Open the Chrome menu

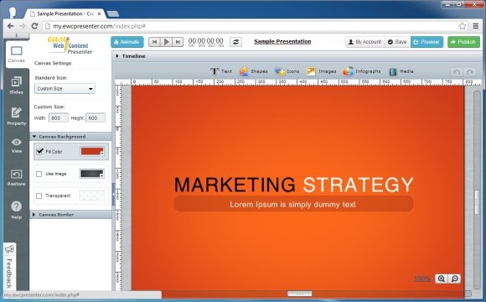click(476, 26)
